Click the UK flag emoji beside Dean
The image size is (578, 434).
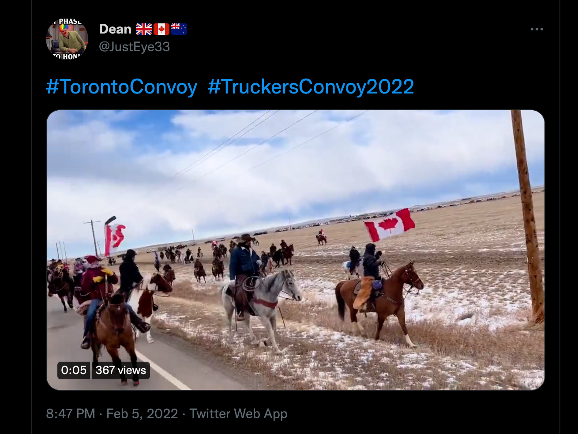144,29
